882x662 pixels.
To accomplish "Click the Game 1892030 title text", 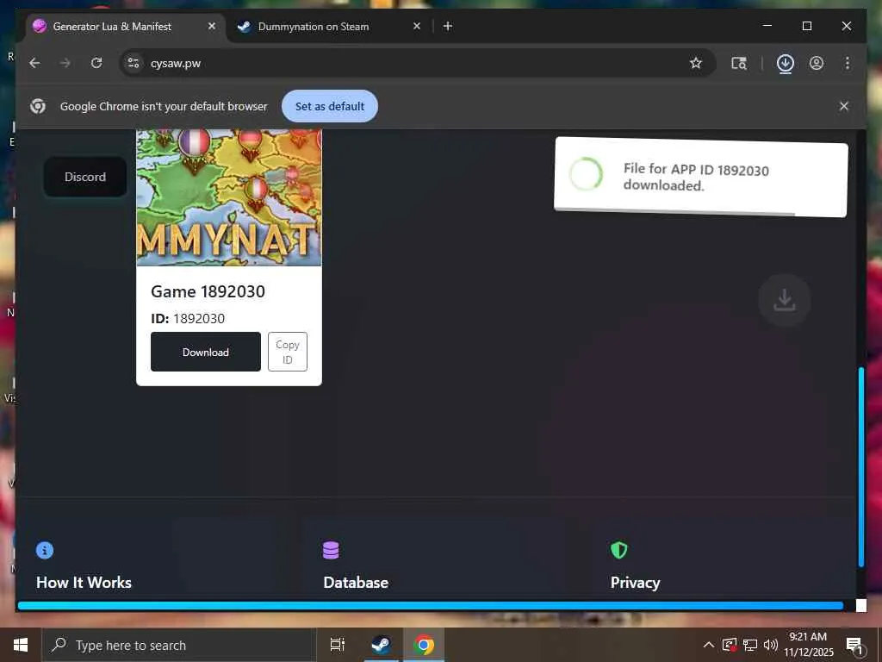I will (208, 291).
